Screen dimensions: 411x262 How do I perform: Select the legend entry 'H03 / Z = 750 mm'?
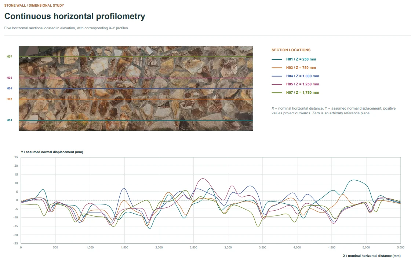[x=301, y=68]
